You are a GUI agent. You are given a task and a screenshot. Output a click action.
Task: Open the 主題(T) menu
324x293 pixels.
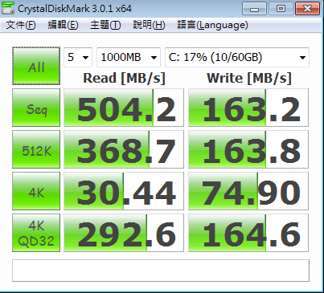(105, 25)
